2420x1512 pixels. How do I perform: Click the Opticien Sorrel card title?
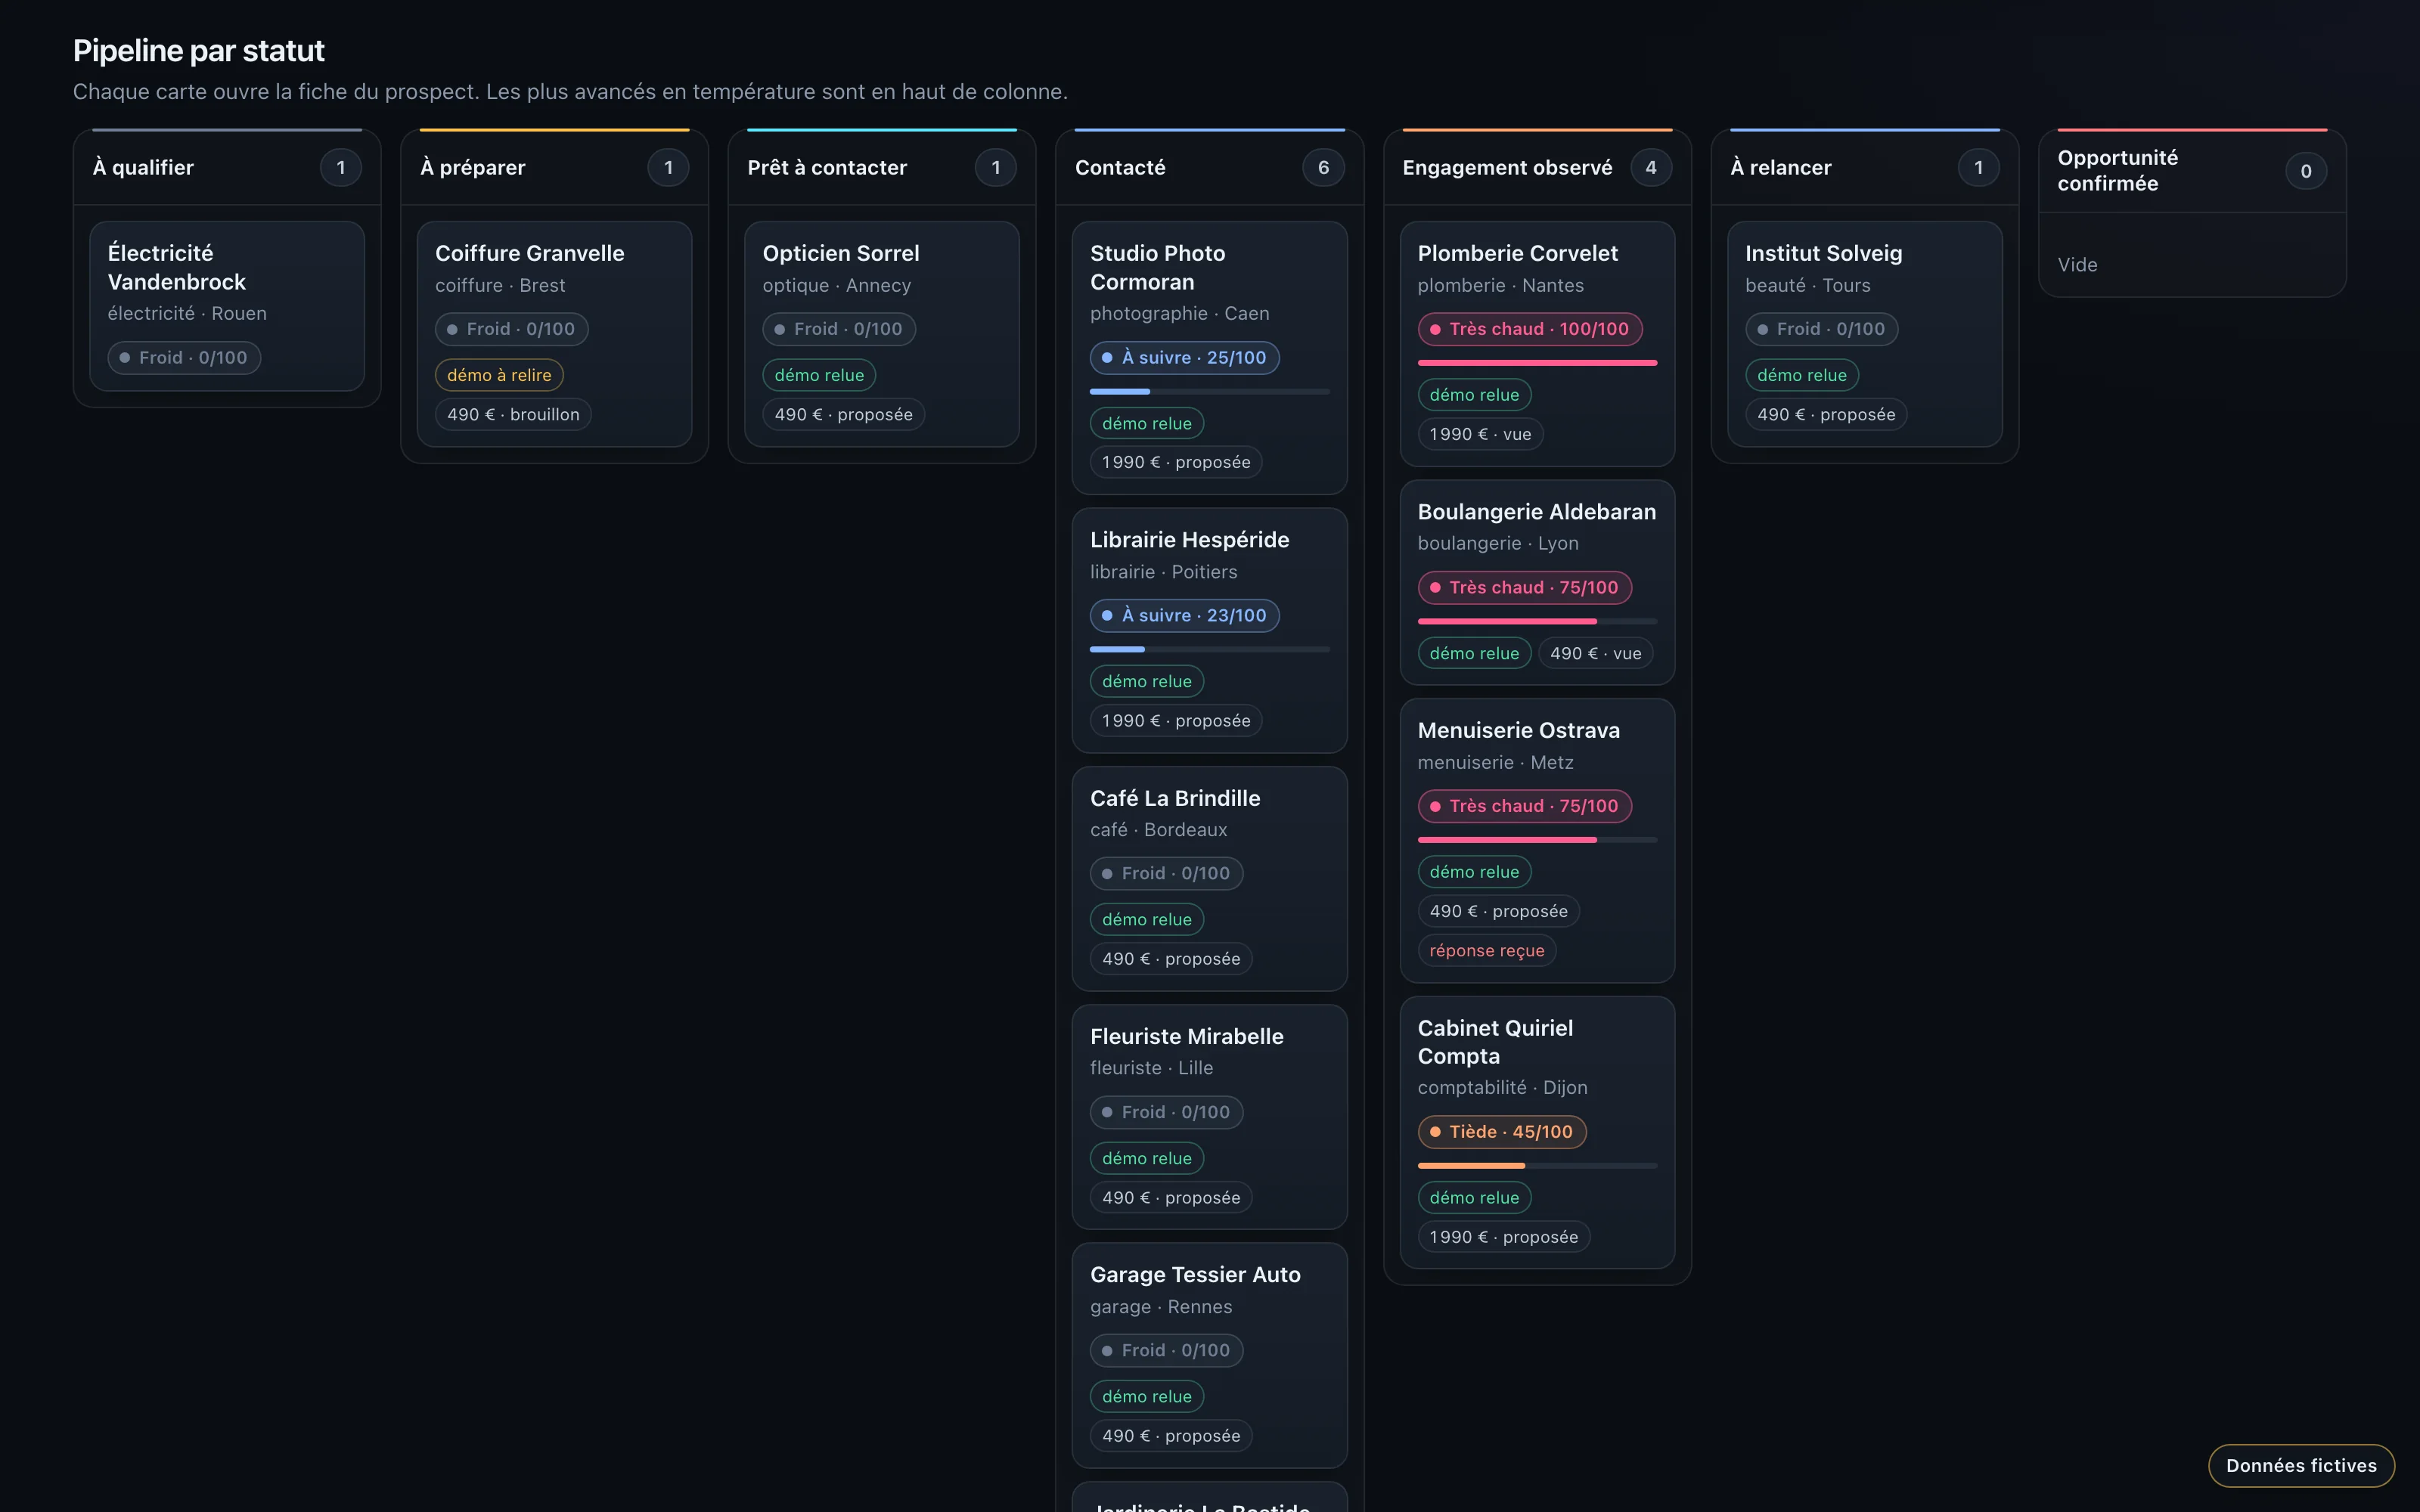tap(840, 253)
